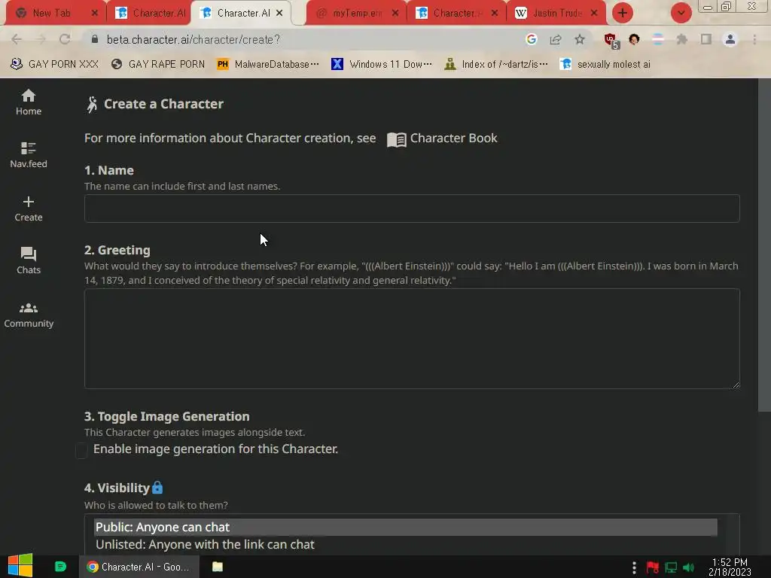This screenshot has width=771, height=578.
Task: Click the browser forward arrow
Action: point(41,39)
